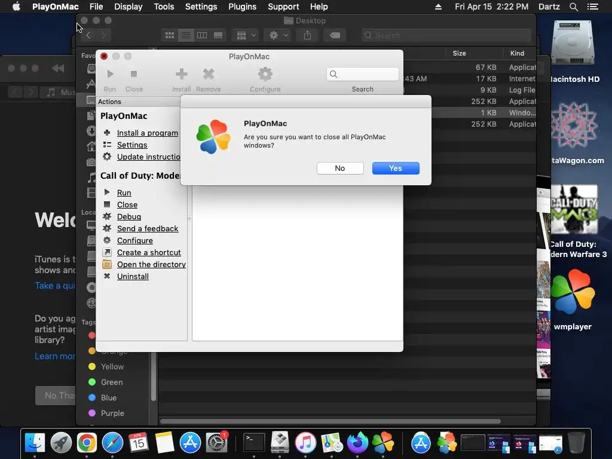Click the Finder window search field
This screenshot has width=612, height=459.
pos(446,35)
